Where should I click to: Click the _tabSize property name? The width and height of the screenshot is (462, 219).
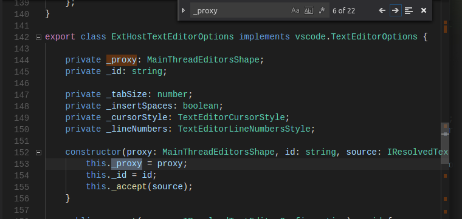126,95
